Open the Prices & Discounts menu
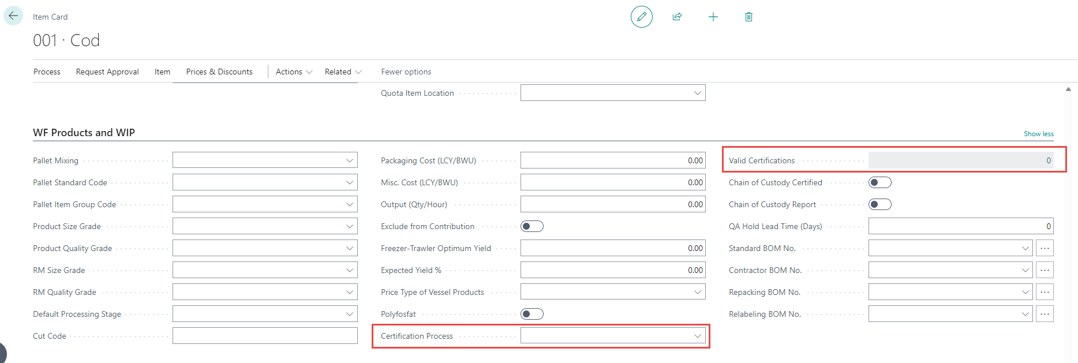 [x=219, y=72]
